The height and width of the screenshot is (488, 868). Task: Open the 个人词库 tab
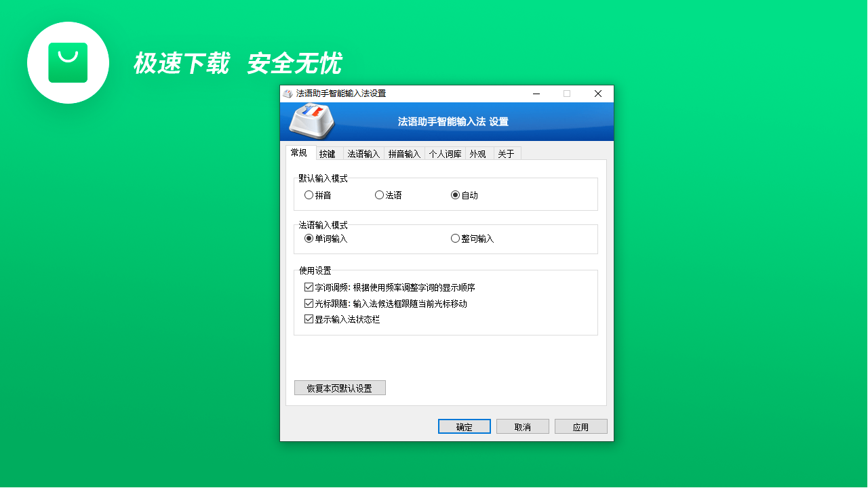pos(446,153)
